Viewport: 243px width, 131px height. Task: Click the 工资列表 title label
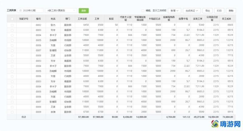click(x=12, y=10)
